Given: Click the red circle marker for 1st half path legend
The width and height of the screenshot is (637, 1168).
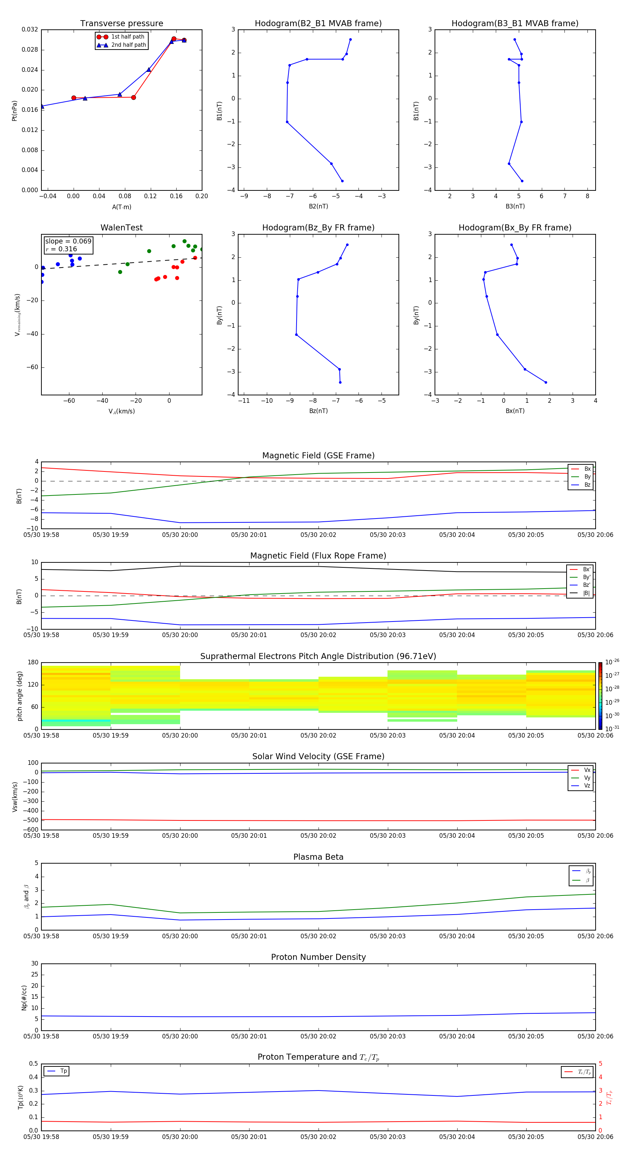Looking at the screenshot, I should coord(103,37).
